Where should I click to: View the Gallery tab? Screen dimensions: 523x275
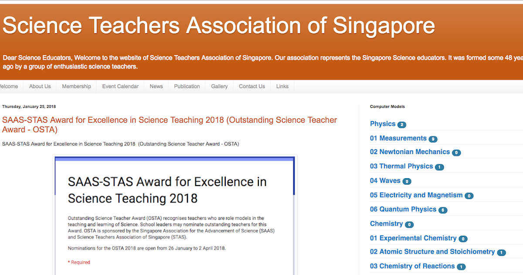click(x=219, y=86)
